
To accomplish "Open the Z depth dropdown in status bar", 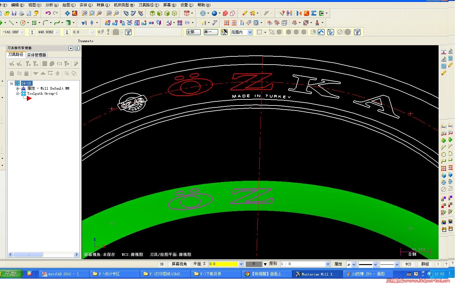I will pos(241,264).
